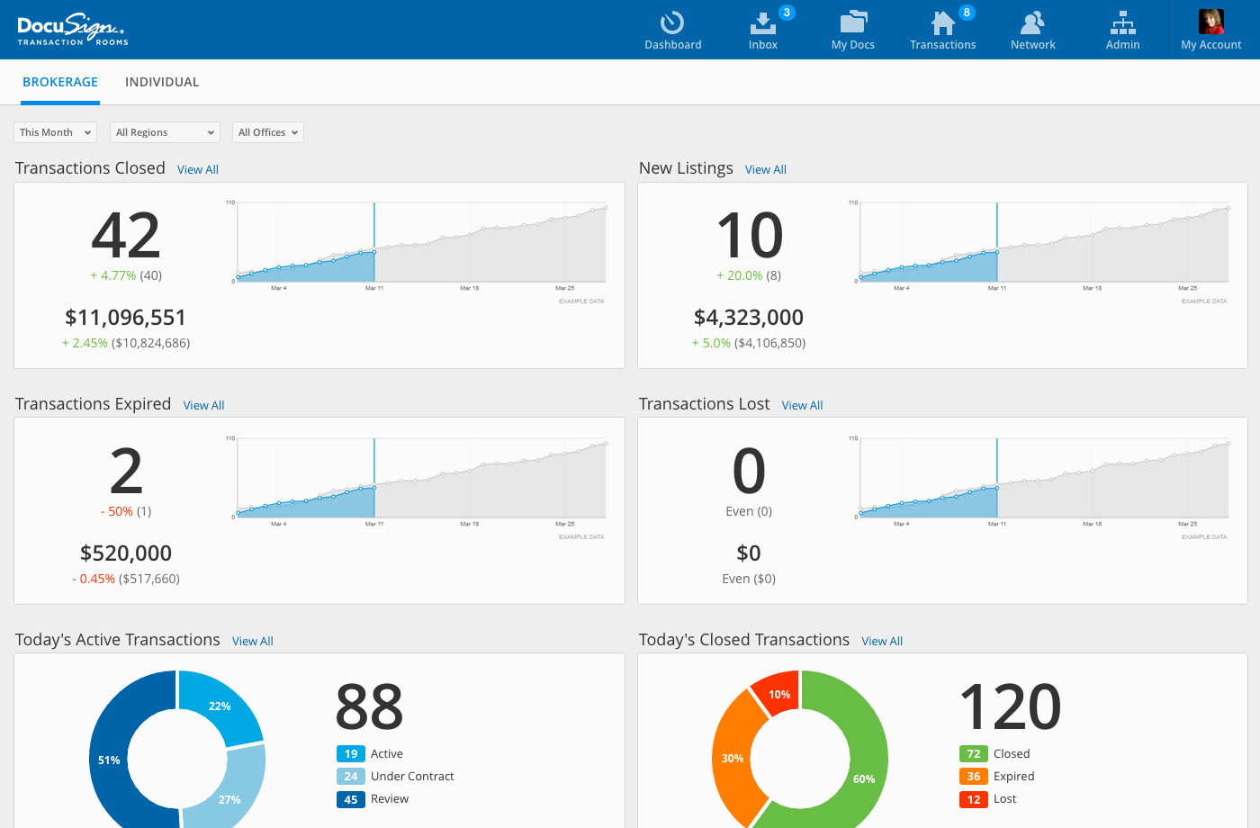The width and height of the screenshot is (1260, 828).
Task: Click the Transactions Closed count 42
Action: [126, 236]
